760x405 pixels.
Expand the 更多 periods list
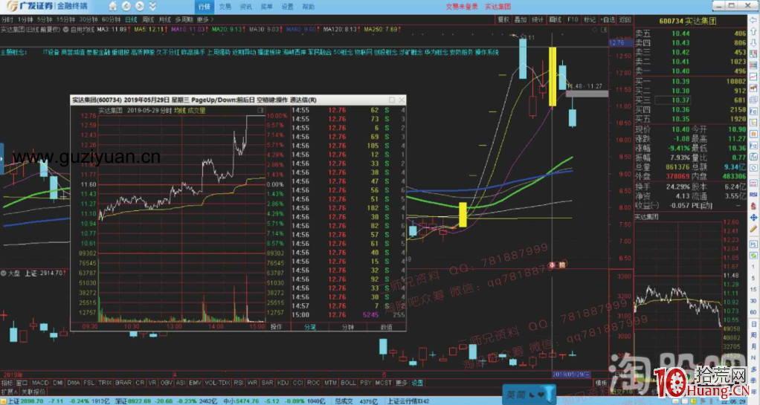point(205,19)
